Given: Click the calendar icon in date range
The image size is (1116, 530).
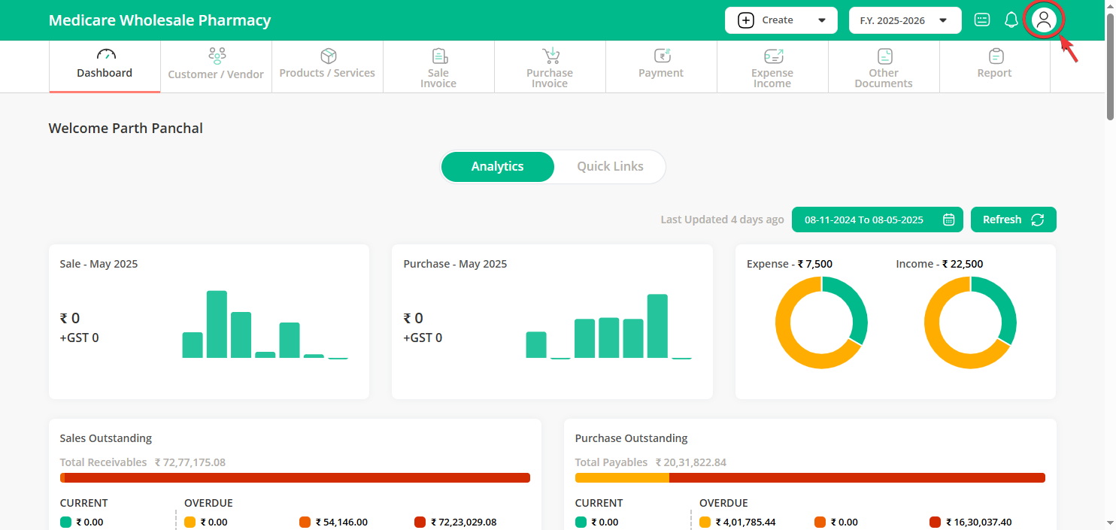Looking at the screenshot, I should pos(949,220).
